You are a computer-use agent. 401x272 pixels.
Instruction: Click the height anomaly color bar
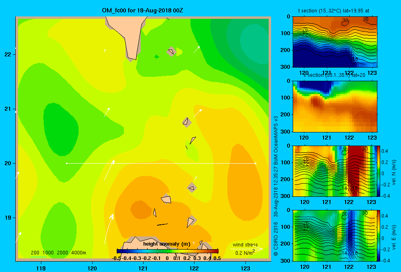tap(168, 251)
